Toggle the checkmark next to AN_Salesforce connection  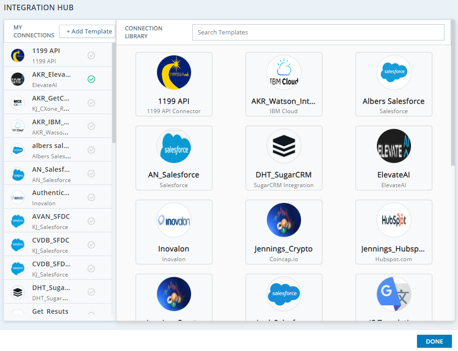91,173
